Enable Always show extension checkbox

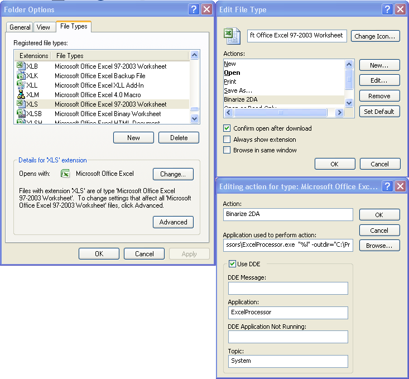(227, 140)
